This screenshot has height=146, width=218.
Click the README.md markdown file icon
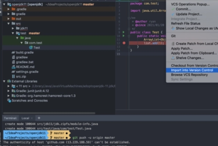click(x=14, y=67)
